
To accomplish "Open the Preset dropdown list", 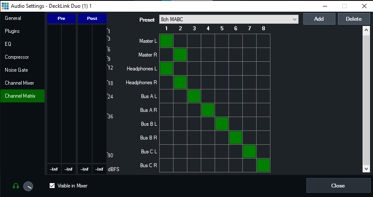I will click(295, 19).
